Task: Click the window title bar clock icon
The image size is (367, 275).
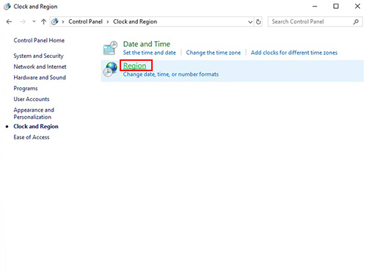Action: tap(7, 7)
